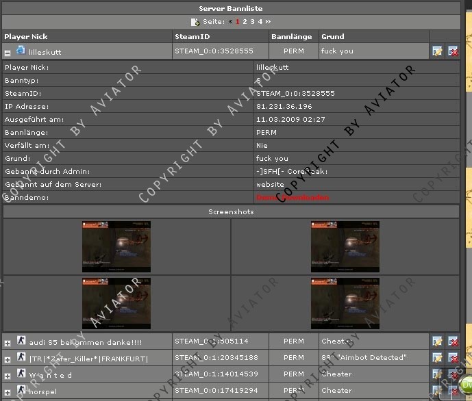Screen dimensions: 472x401
Task: Expand the Zafer_Killer ban entry
Action: point(8,359)
